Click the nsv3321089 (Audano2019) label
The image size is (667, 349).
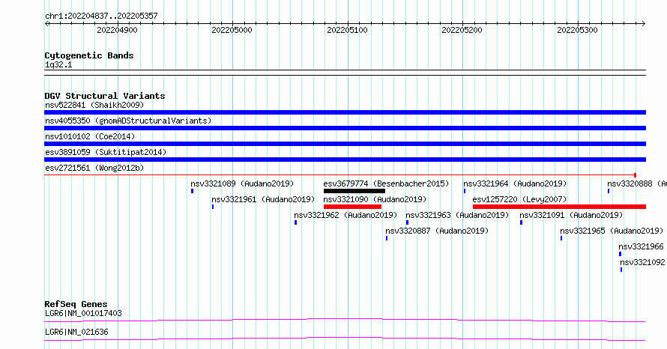tap(242, 183)
